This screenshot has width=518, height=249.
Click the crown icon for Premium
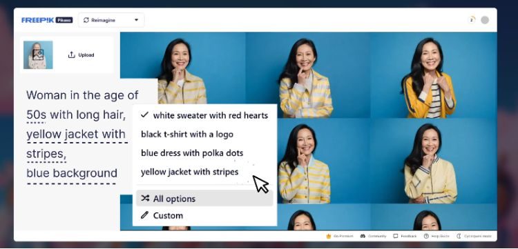pyautogui.click(x=328, y=236)
